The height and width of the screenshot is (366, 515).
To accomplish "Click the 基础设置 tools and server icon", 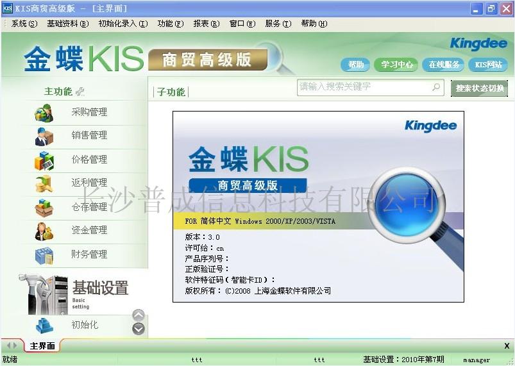I will click(x=44, y=294).
